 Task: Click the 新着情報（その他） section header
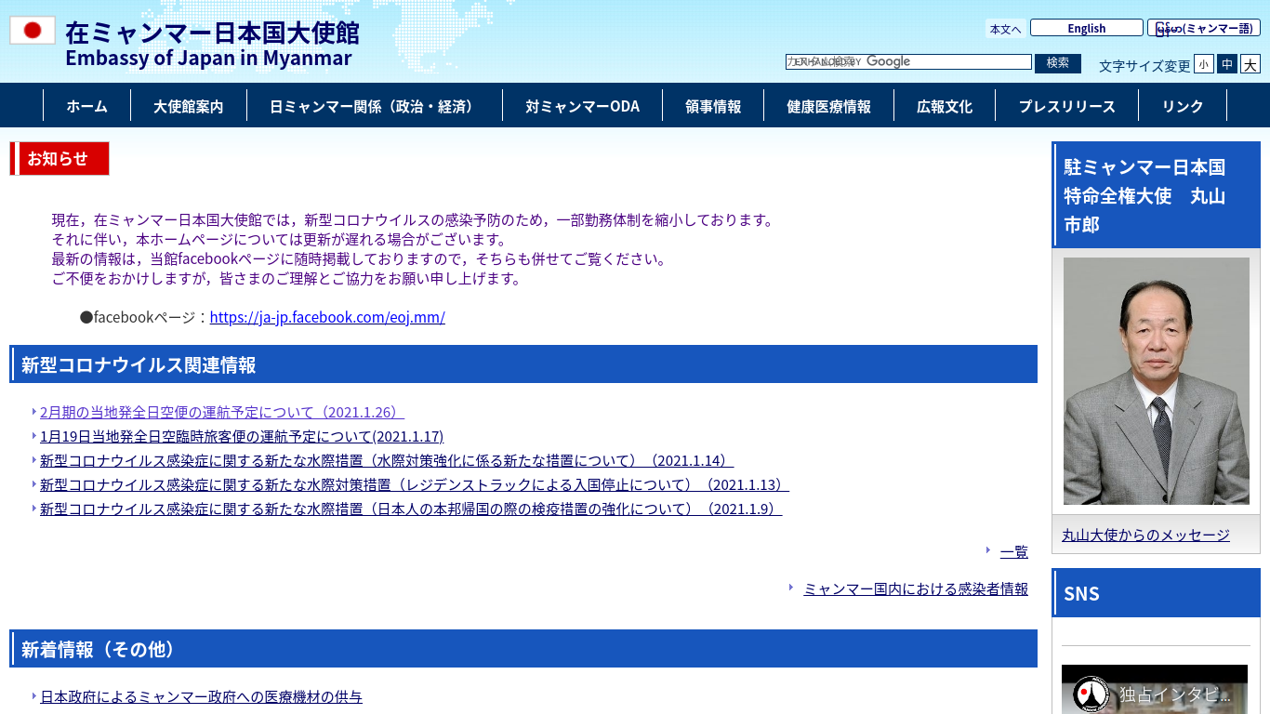[523, 649]
